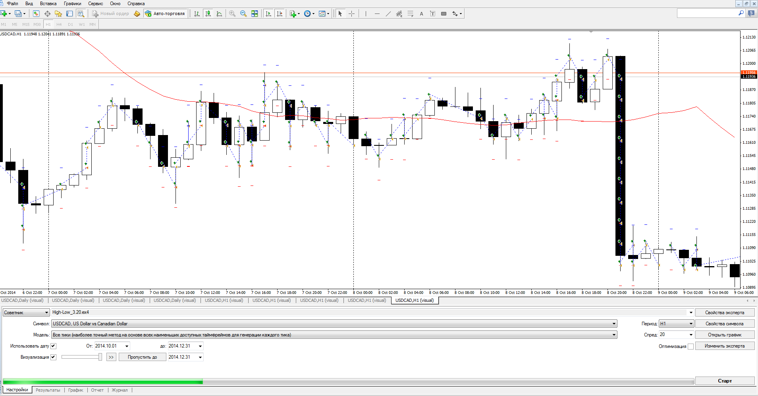
Task: Open the Период H1 dropdown
Action: 676,324
